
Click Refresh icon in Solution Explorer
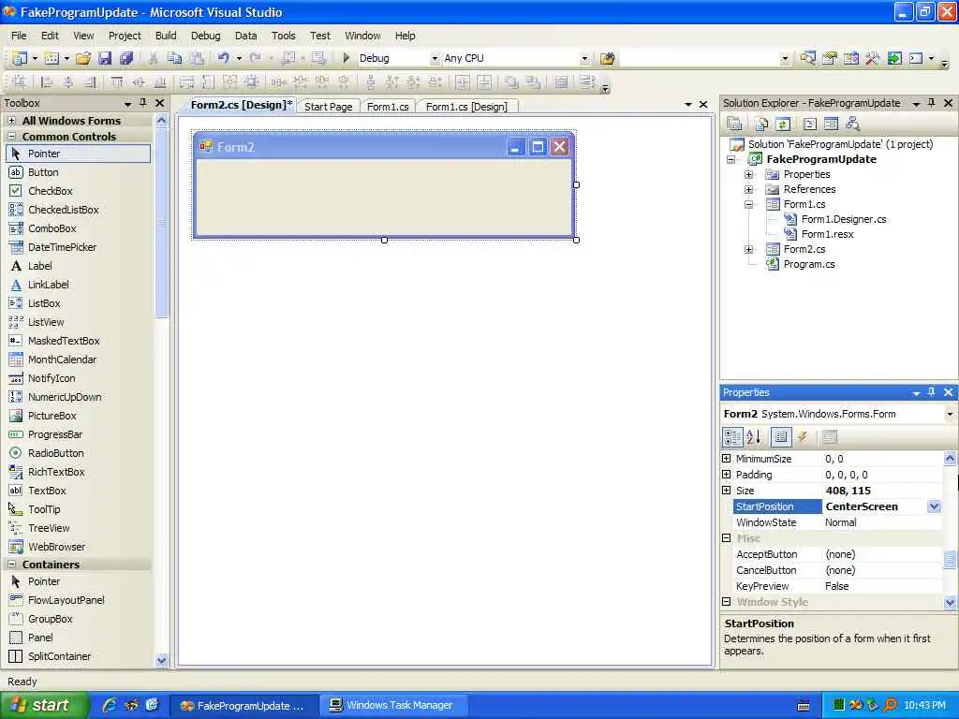pyautogui.click(x=783, y=125)
